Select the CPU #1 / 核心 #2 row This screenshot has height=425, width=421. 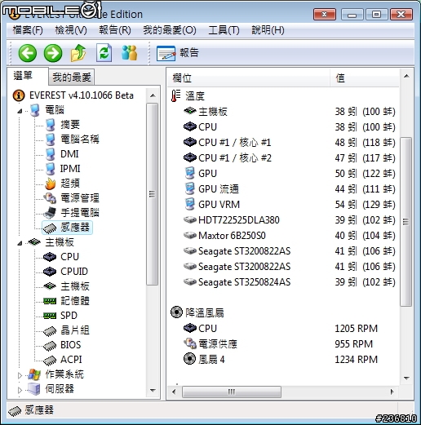coord(283,158)
